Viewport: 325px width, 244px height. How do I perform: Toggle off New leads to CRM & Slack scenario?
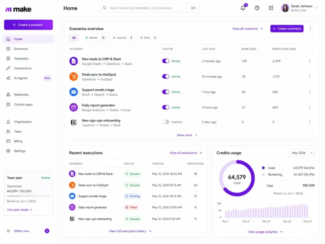(166, 61)
